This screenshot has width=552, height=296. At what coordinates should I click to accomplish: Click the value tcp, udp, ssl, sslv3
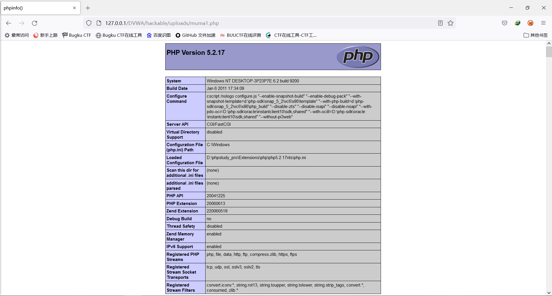point(233,267)
